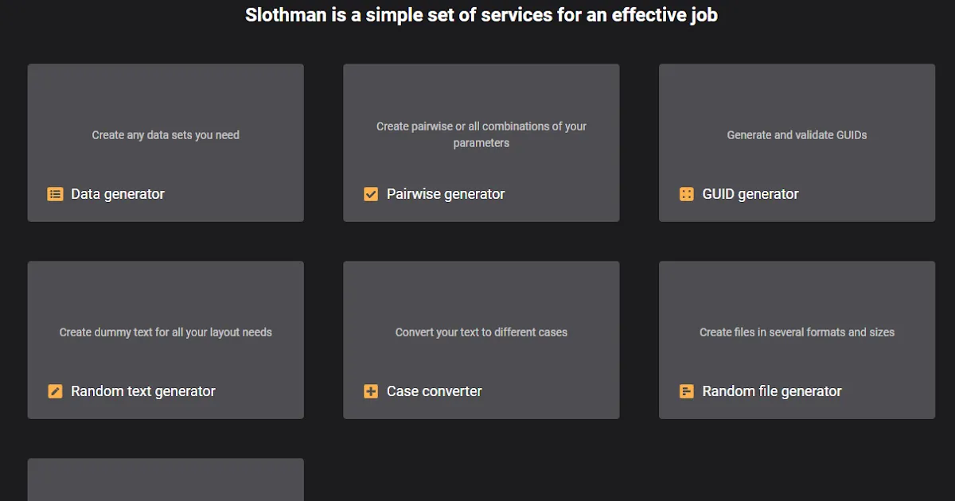Screen dimensions: 955x501
Task: Click the partially visible card at bottom
Action: pyautogui.click(x=166, y=480)
